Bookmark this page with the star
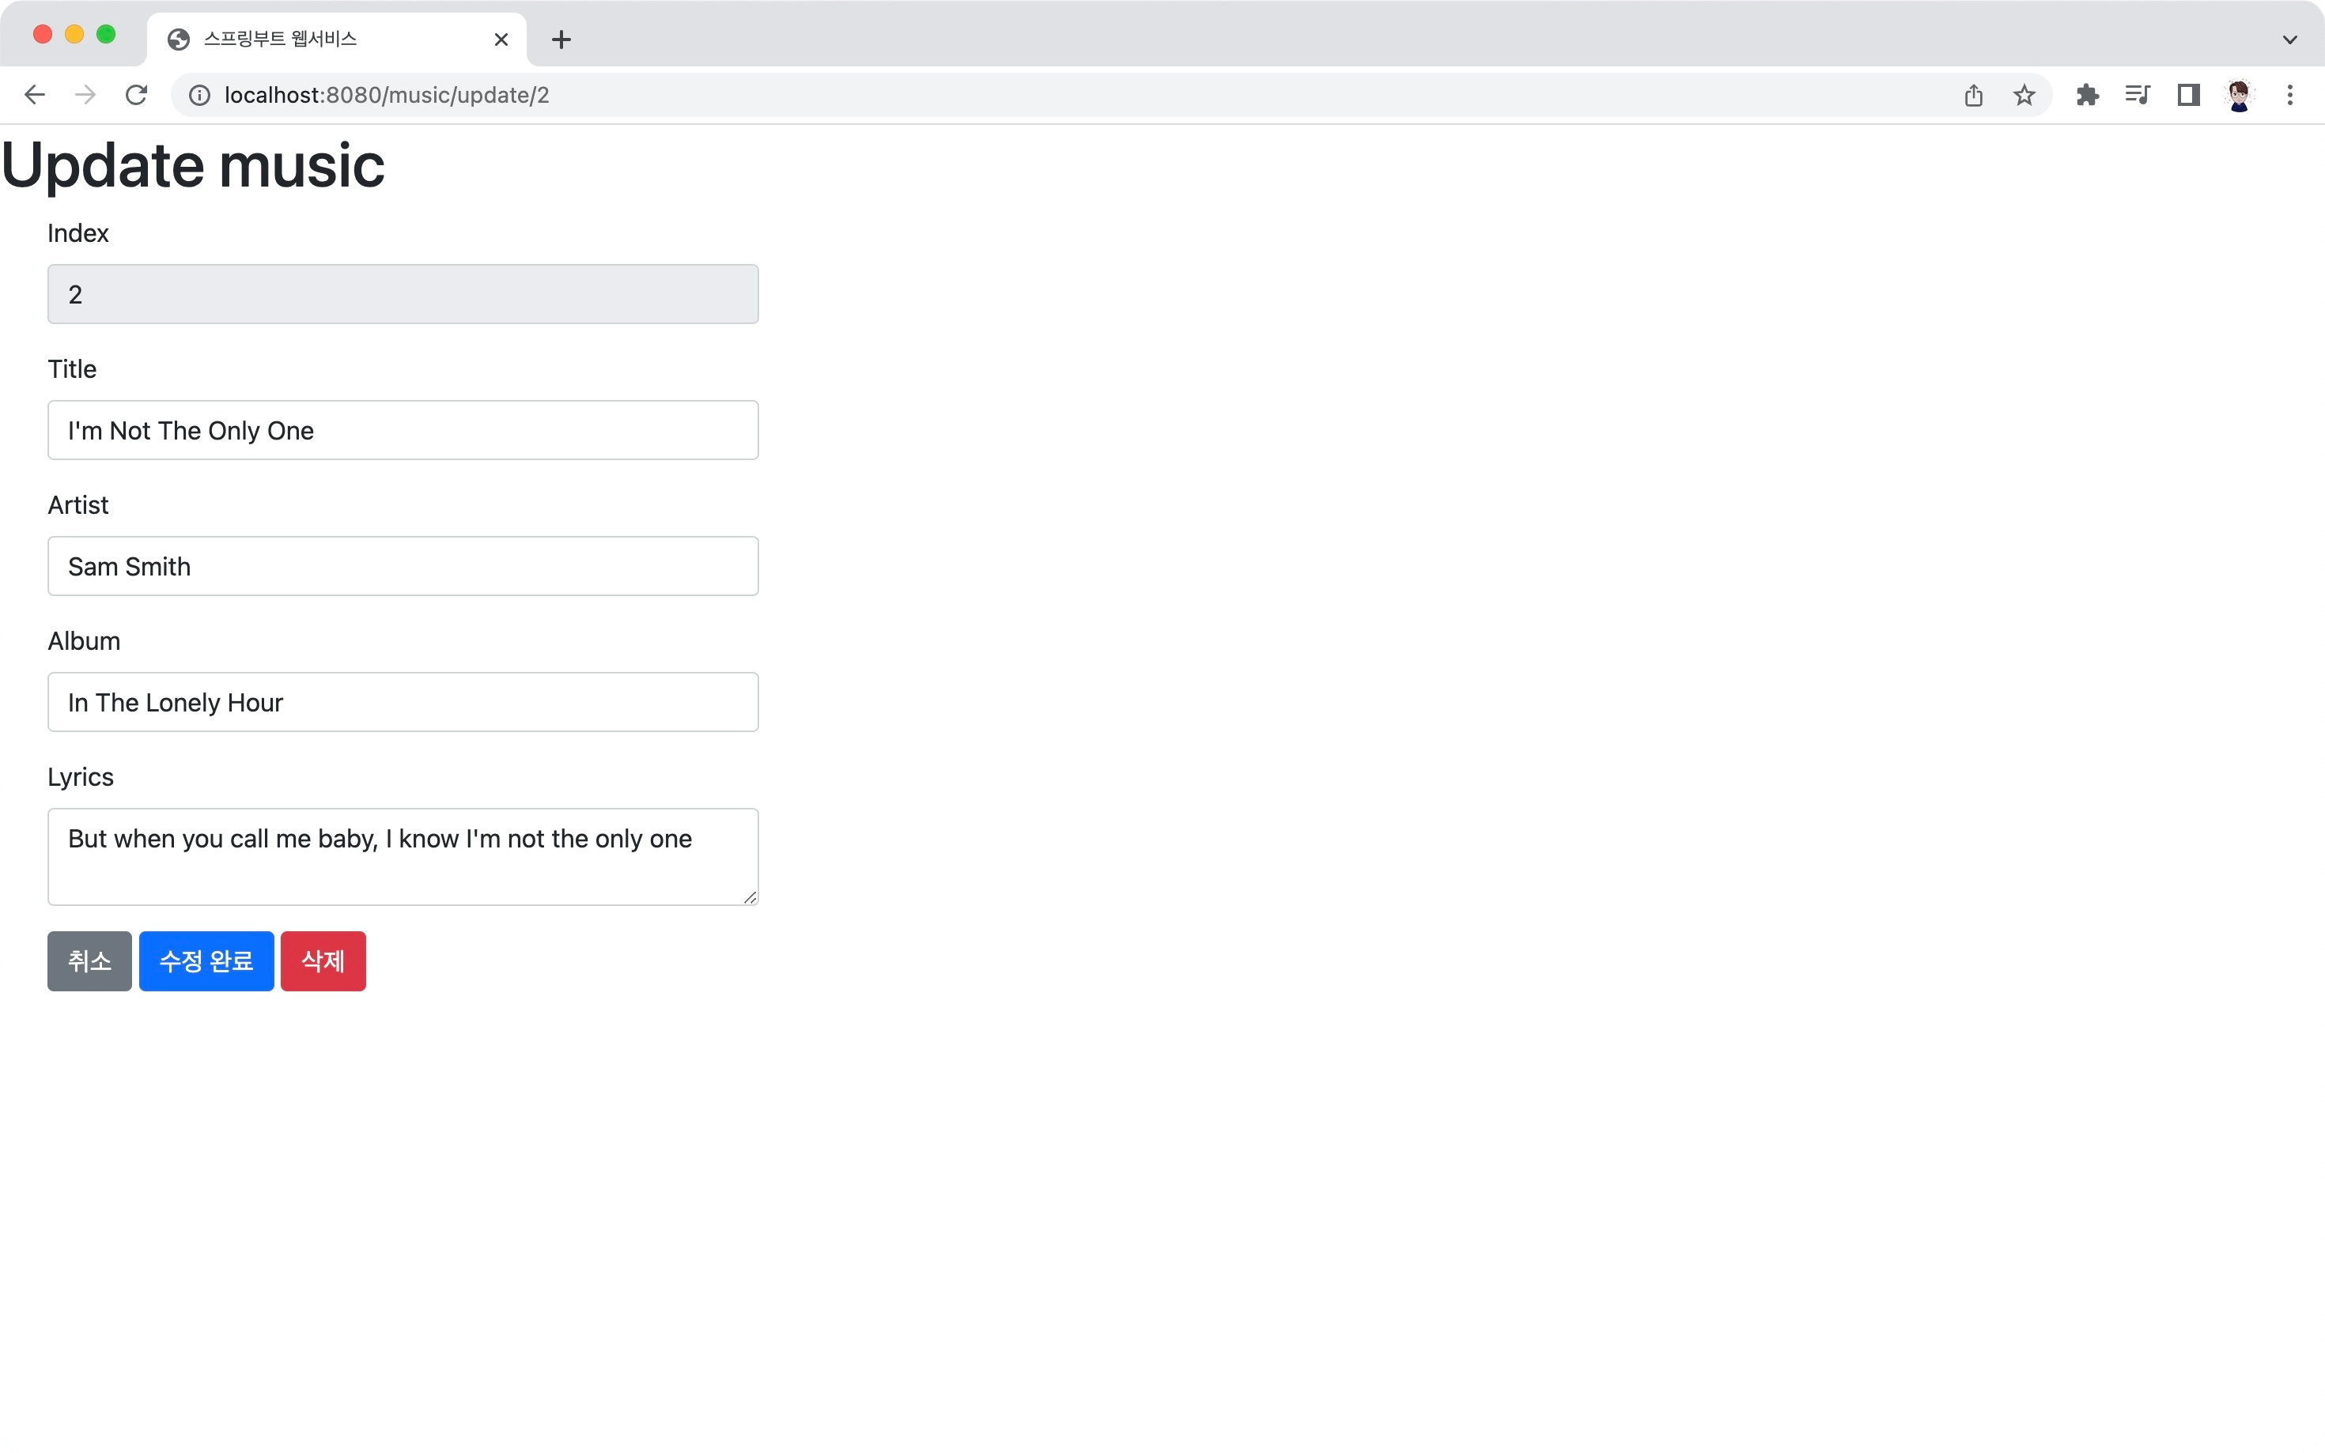The width and height of the screenshot is (2325, 1453). coord(2024,95)
